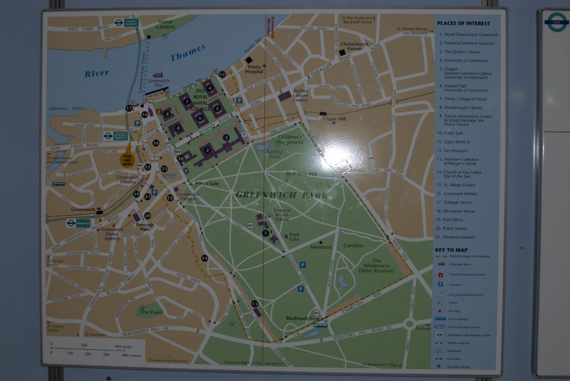
Task: Click marker 17 by the Thames Path
Action: [x=222, y=74]
